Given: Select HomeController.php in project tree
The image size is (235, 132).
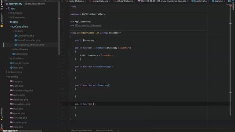Looking at the screenshot, I should pyautogui.click(x=29, y=40).
